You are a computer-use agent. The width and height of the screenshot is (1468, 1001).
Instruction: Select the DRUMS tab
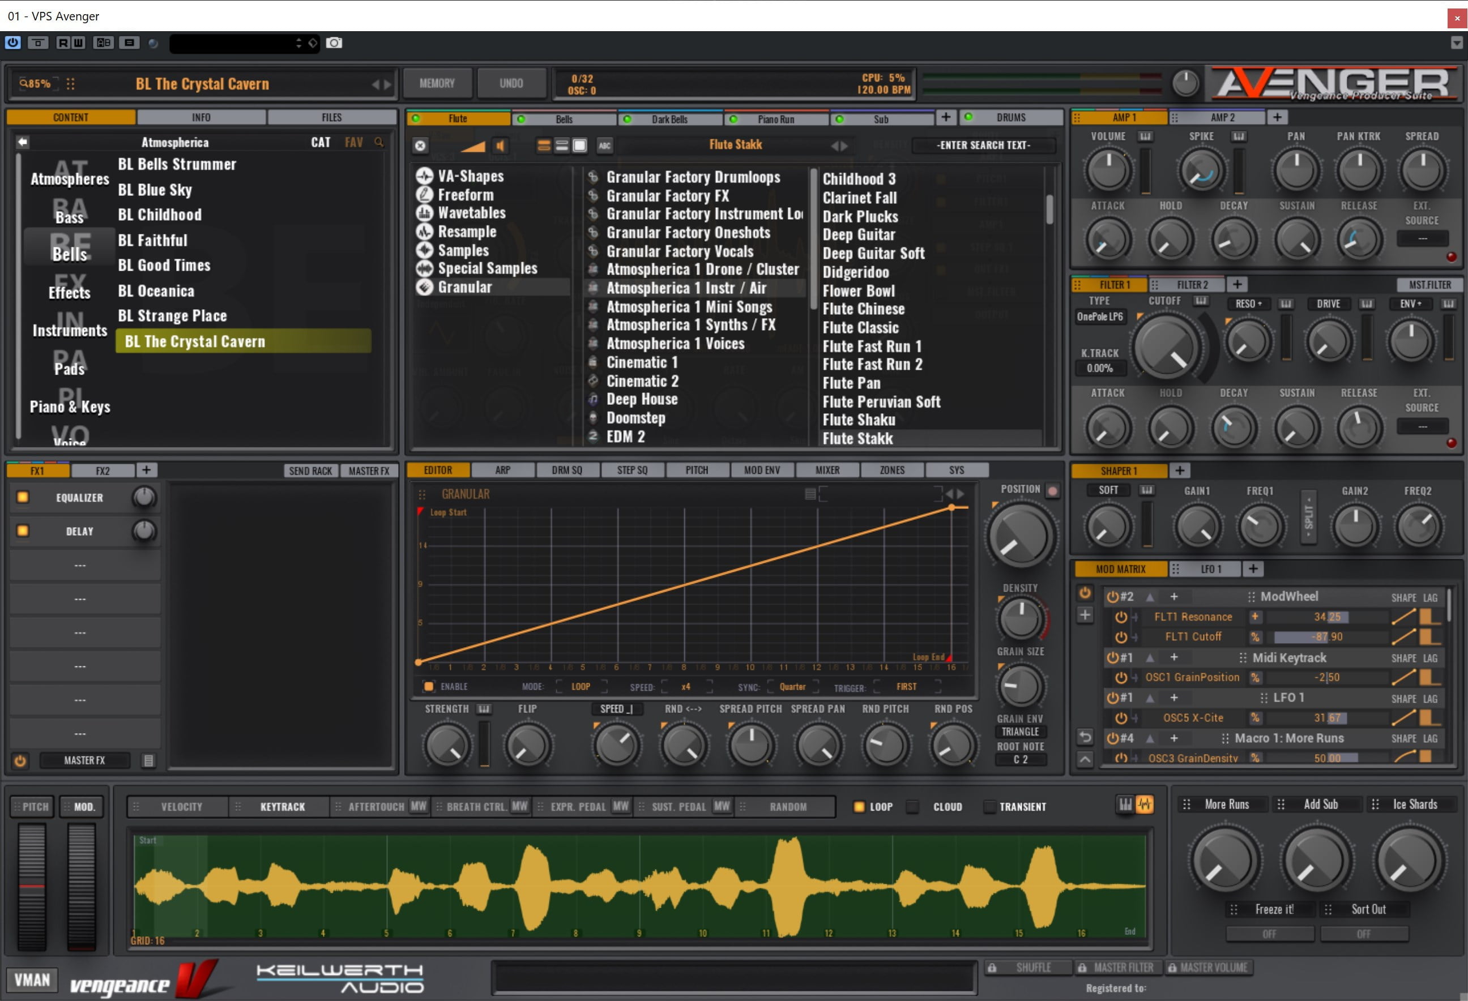1011,117
